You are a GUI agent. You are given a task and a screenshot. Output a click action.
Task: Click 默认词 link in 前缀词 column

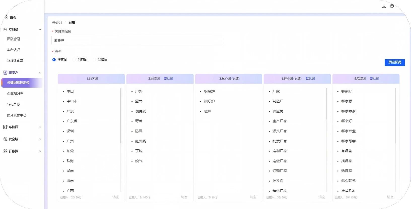coord(168,79)
